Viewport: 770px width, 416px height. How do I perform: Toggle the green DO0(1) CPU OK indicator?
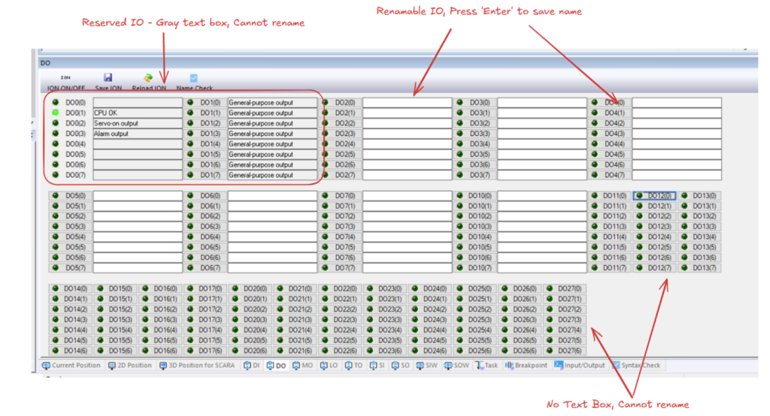pyautogui.click(x=56, y=113)
